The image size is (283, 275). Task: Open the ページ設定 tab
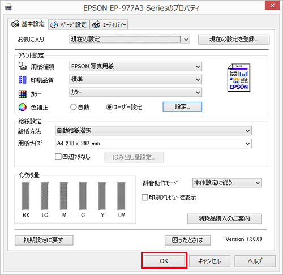coord(68,24)
